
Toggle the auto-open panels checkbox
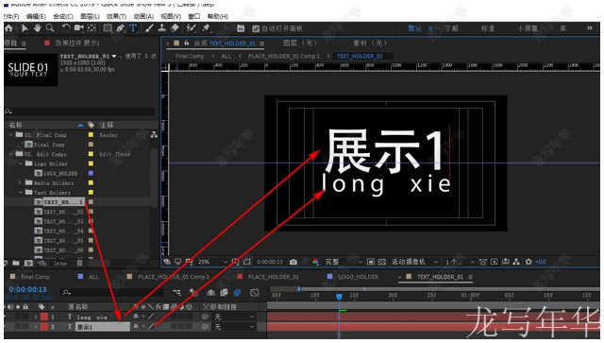click(256, 28)
